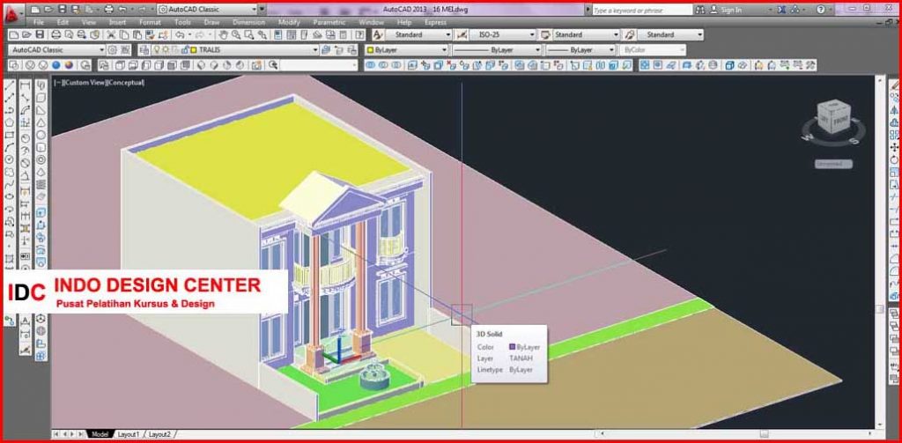The image size is (902, 443).
Task: Open the Draw menu
Action: [211, 22]
